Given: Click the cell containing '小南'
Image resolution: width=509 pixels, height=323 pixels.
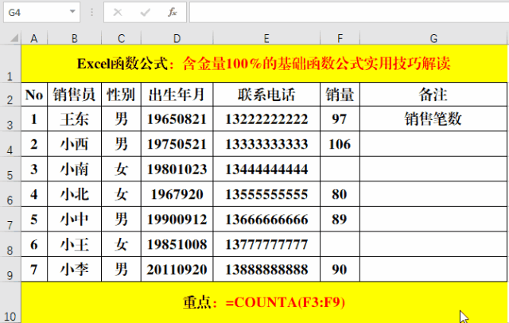Looking at the screenshot, I should tap(74, 169).
